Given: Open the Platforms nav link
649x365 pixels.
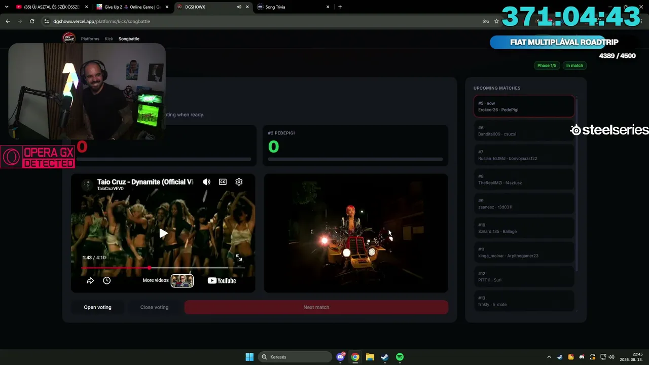Looking at the screenshot, I should 90,39.
